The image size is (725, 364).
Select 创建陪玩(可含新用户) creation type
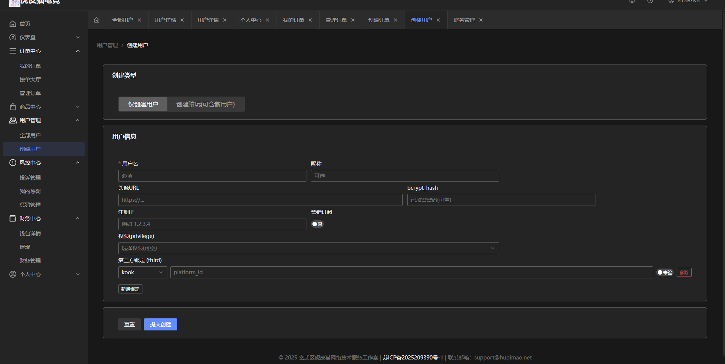(206, 104)
